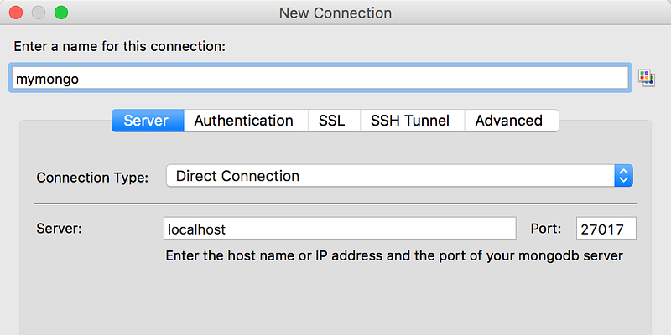Click the 'Connection Type:' label

92,178
